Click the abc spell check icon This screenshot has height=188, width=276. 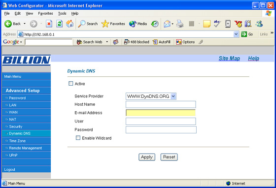point(217,24)
